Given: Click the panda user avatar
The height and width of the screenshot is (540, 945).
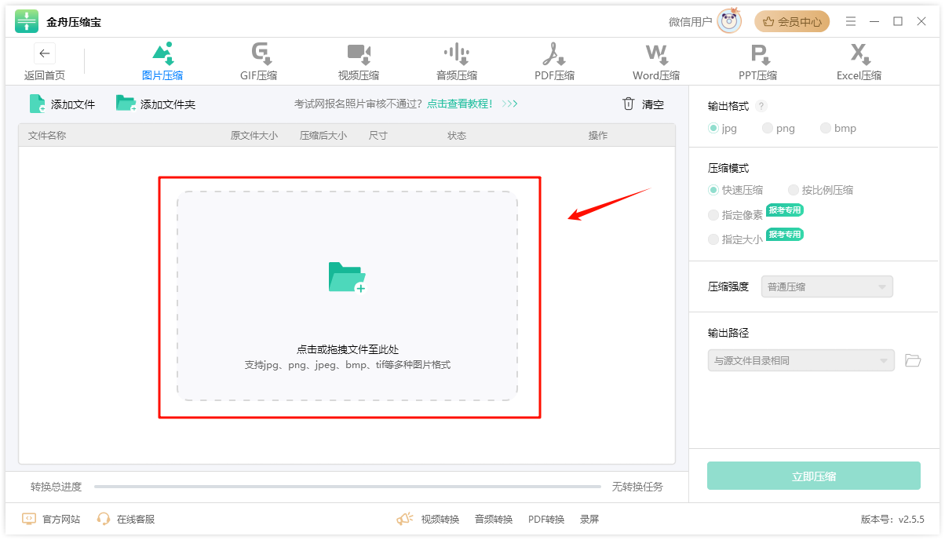Looking at the screenshot, I should point(729,22).
